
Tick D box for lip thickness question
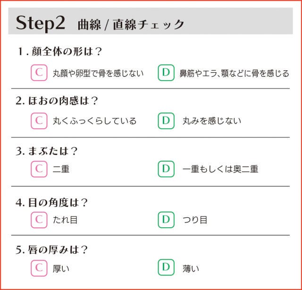click(166, 268)
